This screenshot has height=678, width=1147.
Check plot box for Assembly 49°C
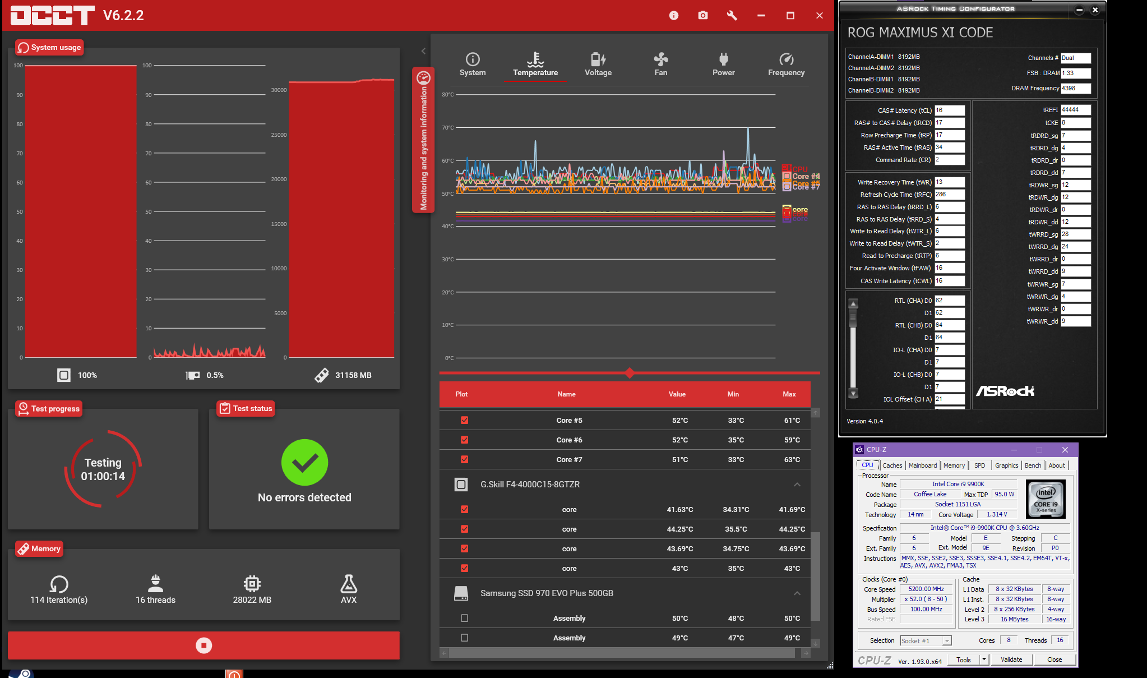point(464,638)
